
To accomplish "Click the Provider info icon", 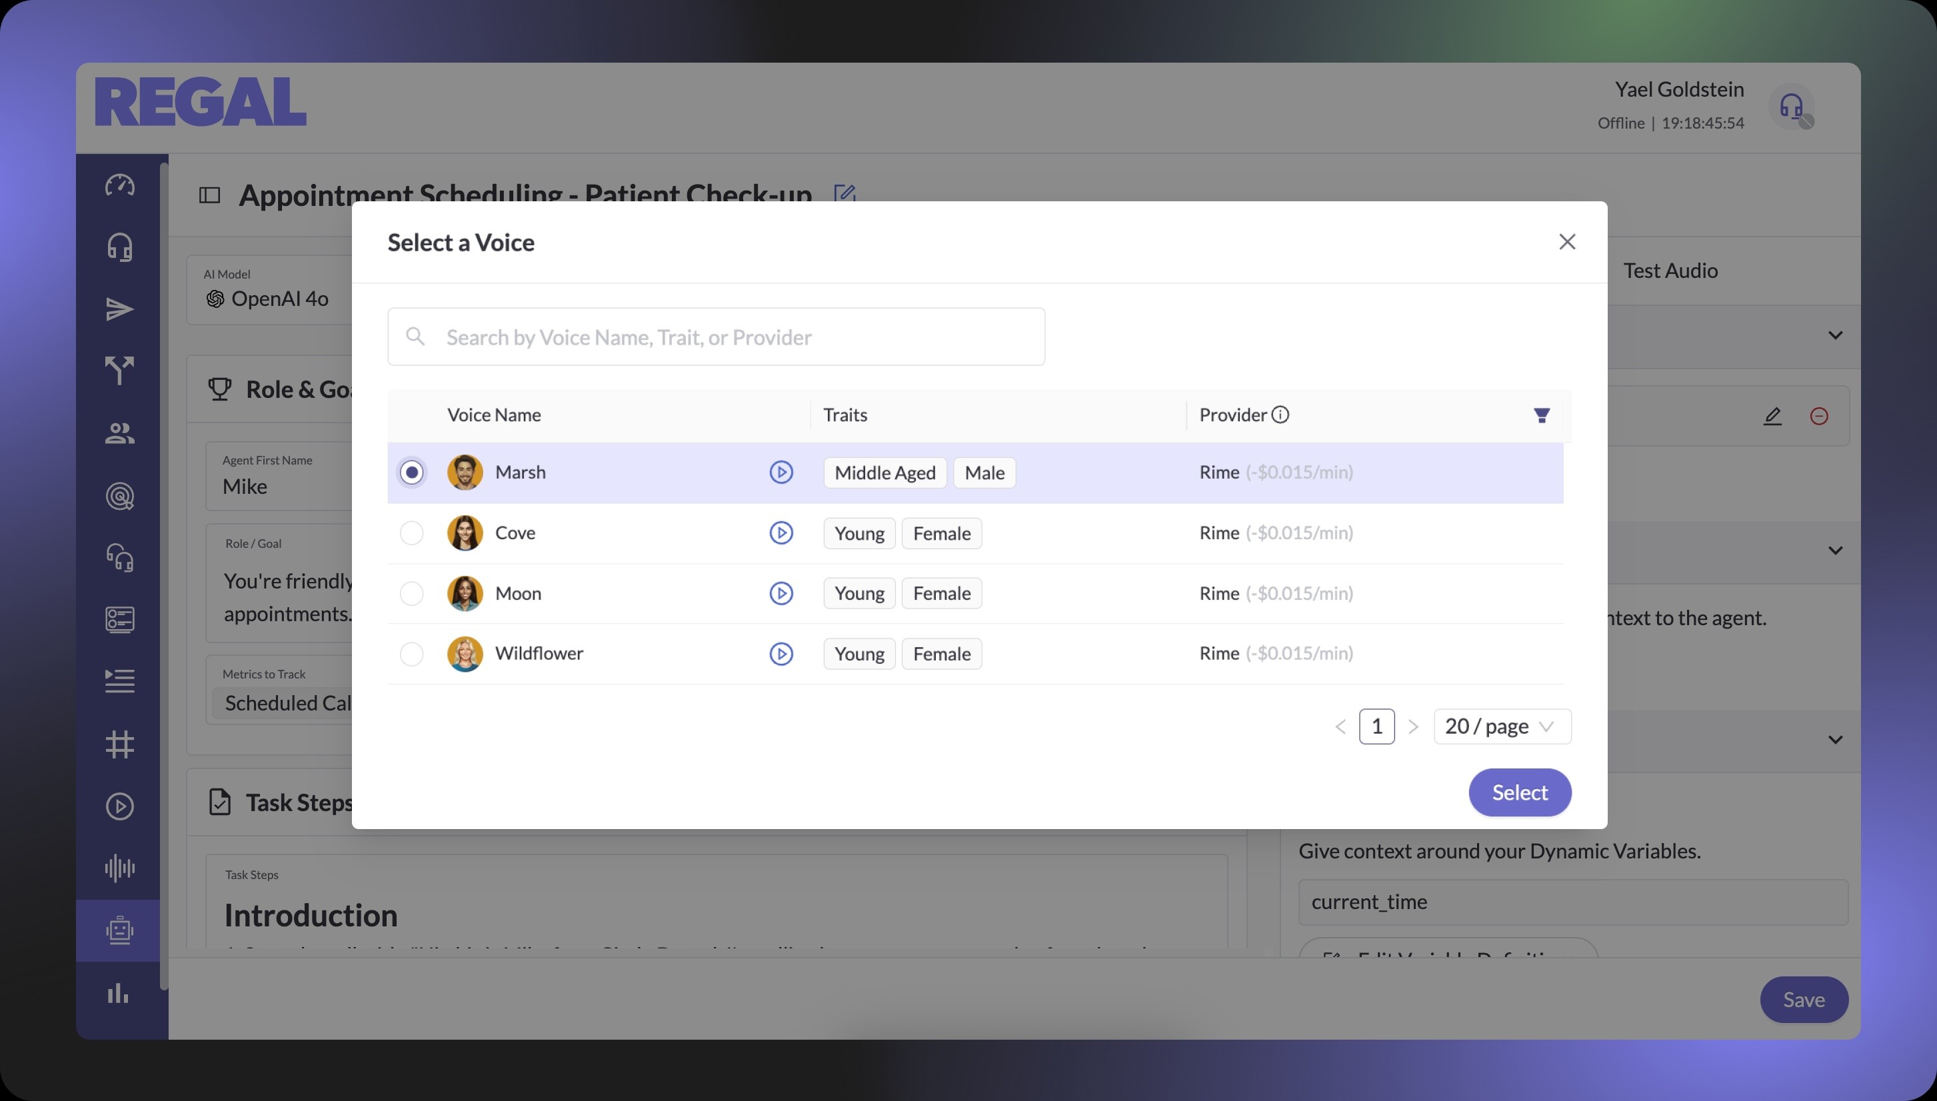I will (x=1280, y=415).
